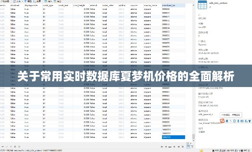Select the highlighted 1000000 cell in last row
This screenshot has width=252, height=152.
tap(173, 138)
